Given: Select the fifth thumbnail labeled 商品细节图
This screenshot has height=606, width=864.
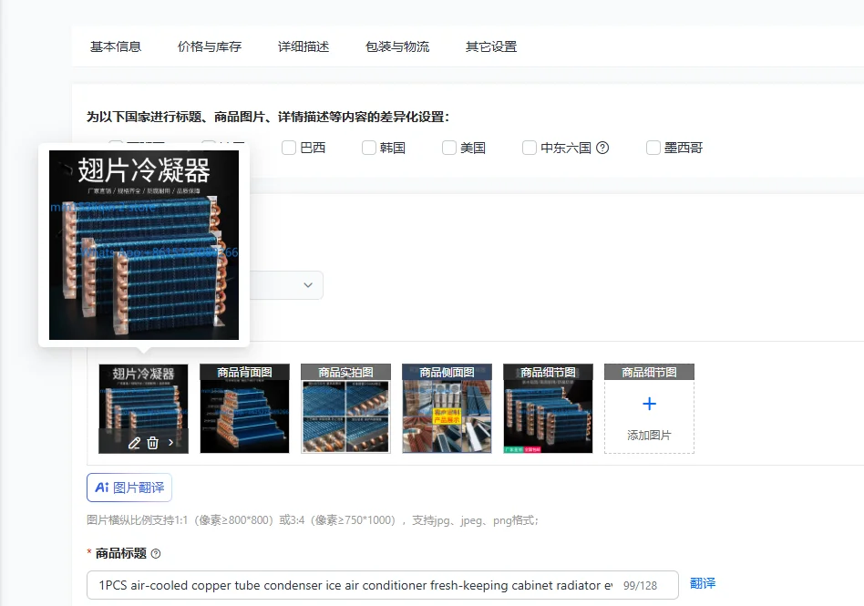Looking at the screenshot, I should click(548, 409).
